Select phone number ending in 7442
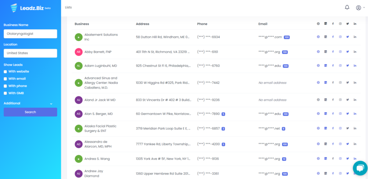The height and width of the screenshot is (179, 368). pos(208,83)
